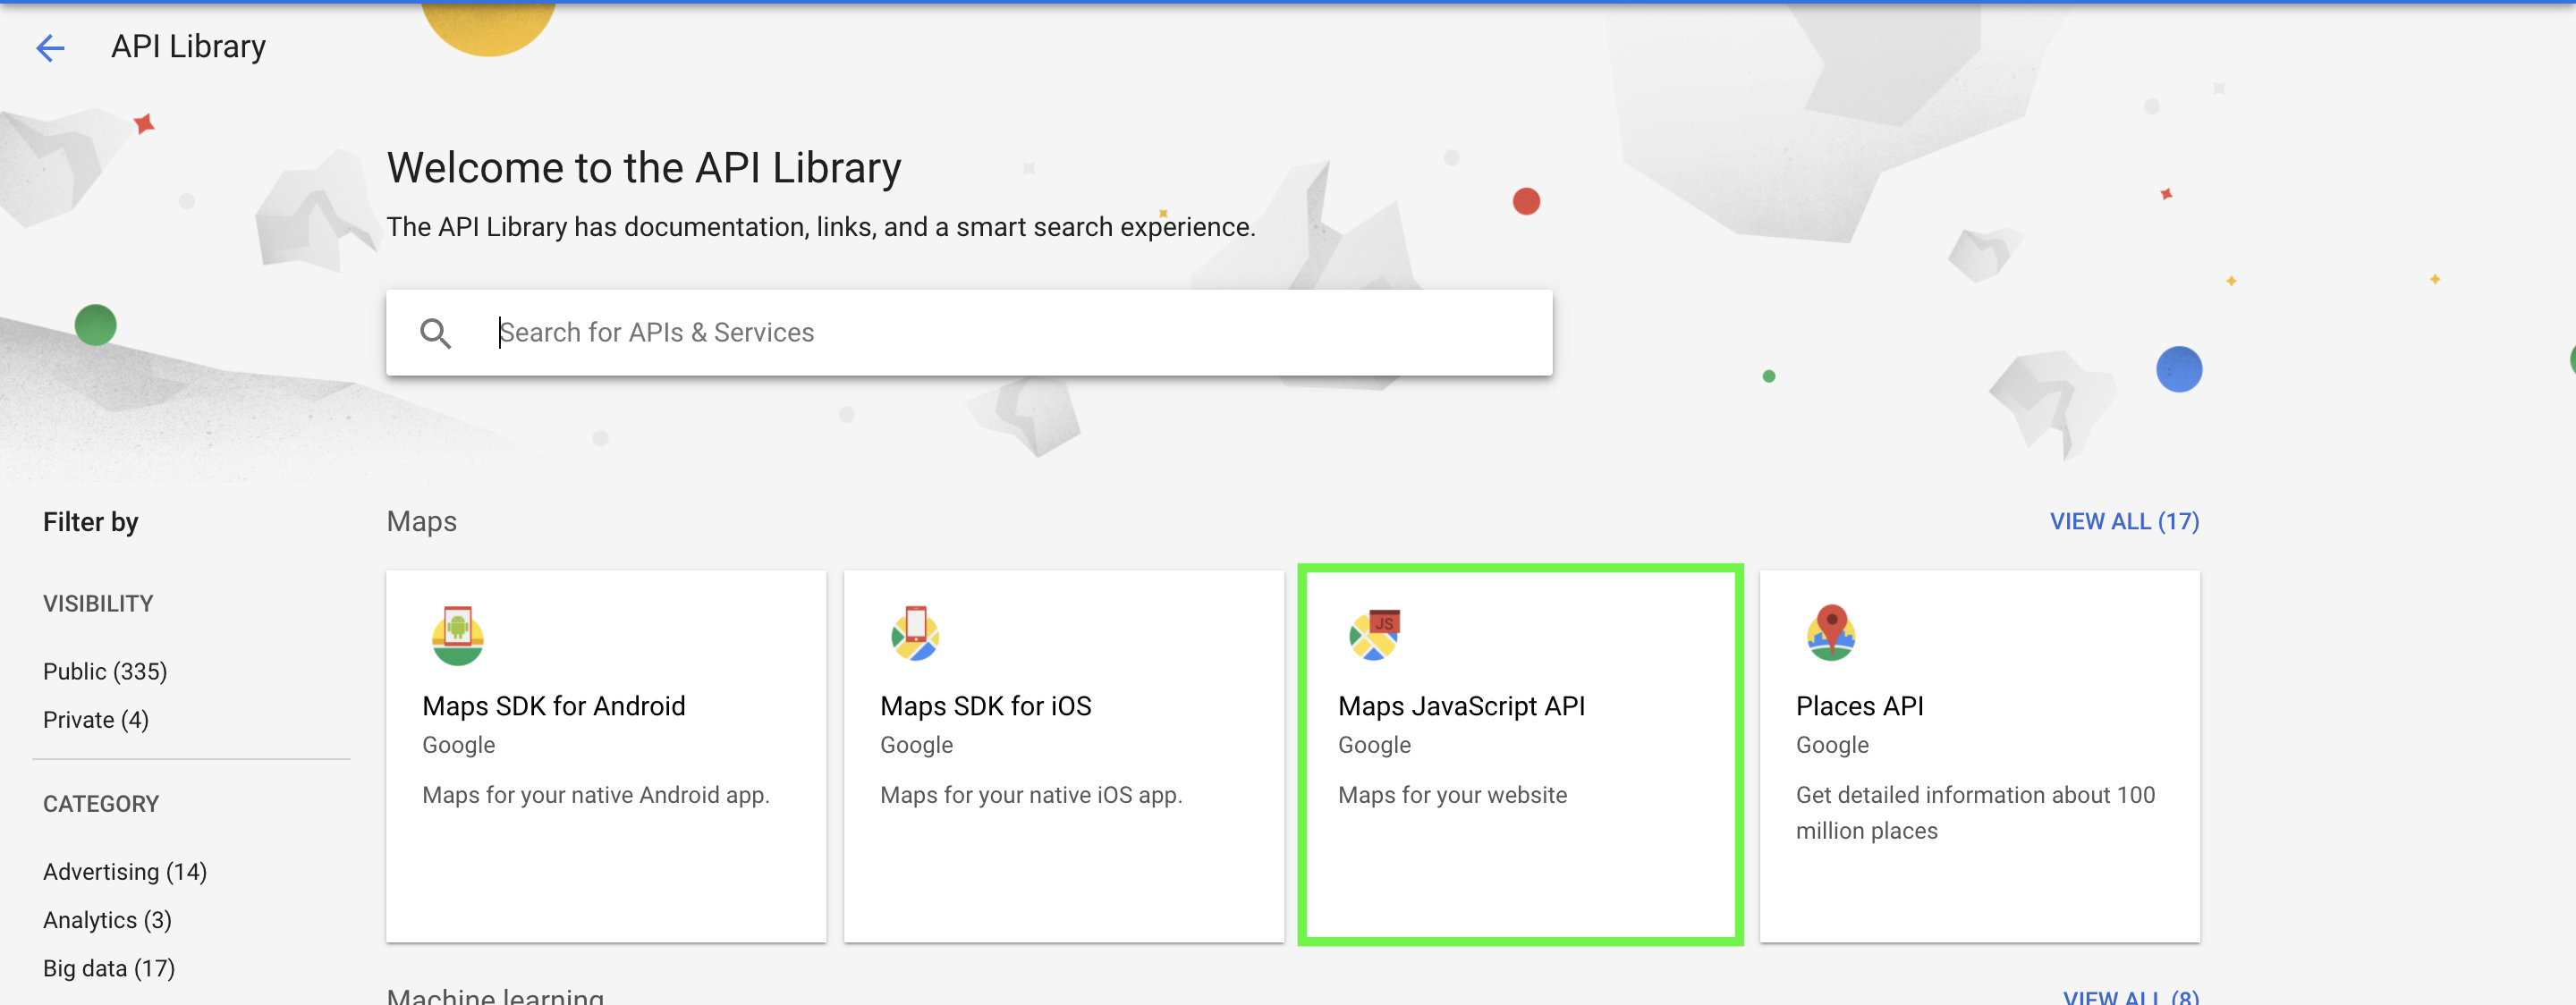Click the back arrow icon
The width and height of the screenshot is (2576, 1005).
50,47
